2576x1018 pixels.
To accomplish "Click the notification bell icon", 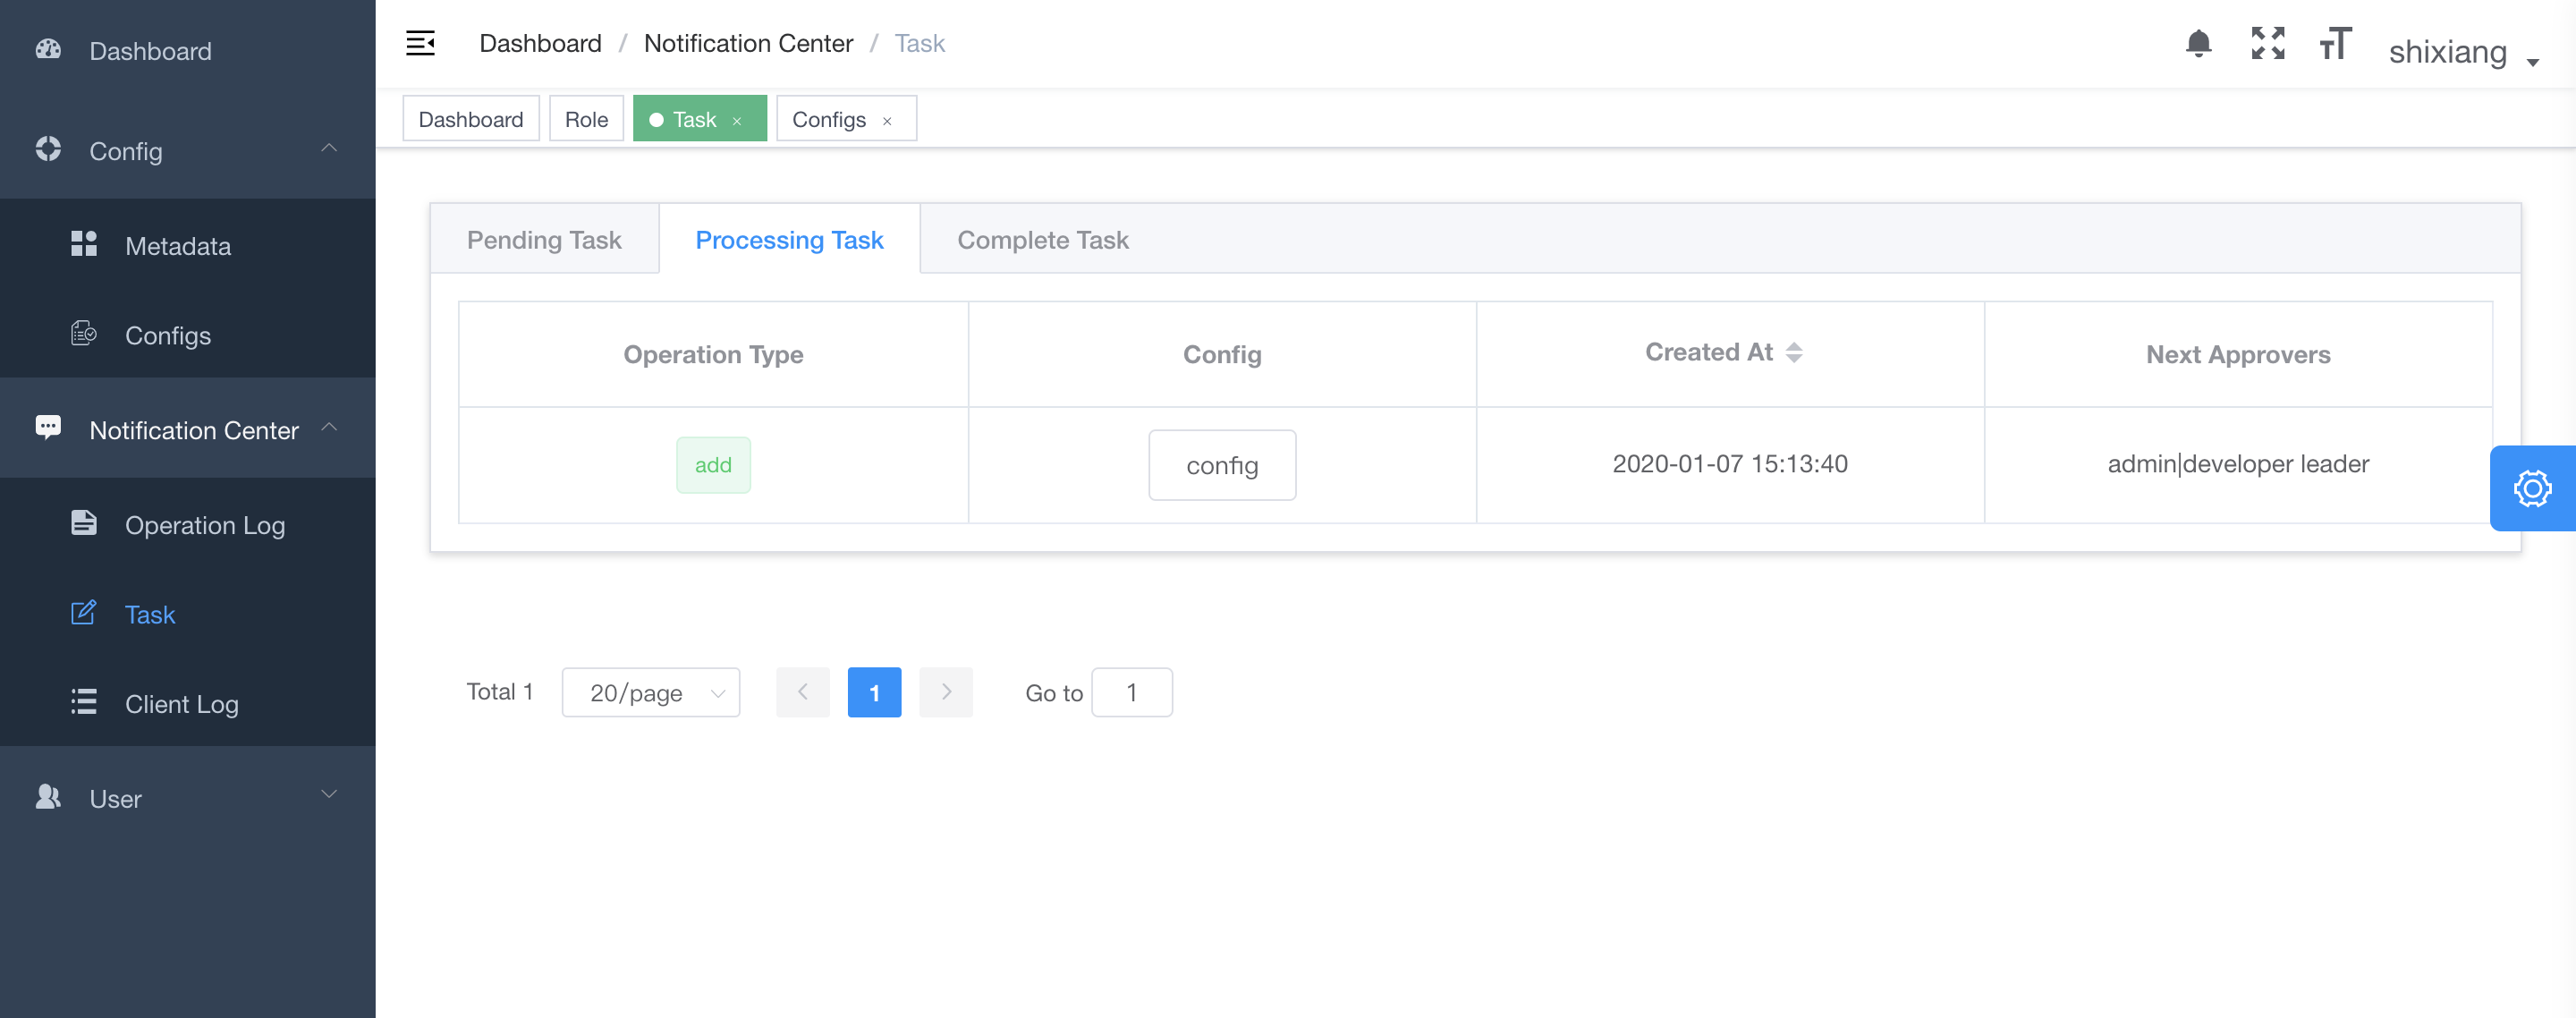I will [2198, 43].
